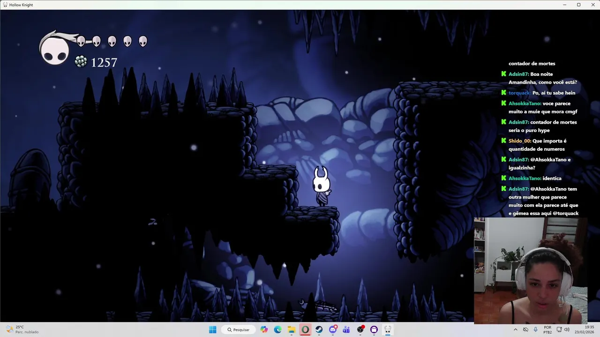This screenshot has width=600, height=337.
Task: Open the Windows Start menu
Action: pos(213,330)
